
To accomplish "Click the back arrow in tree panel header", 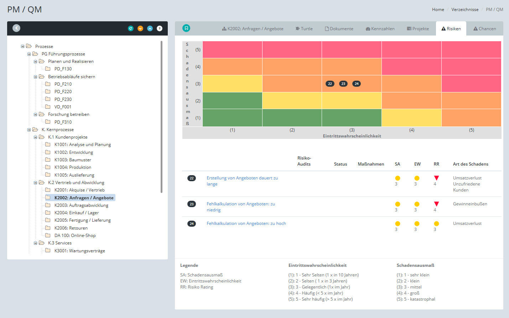I will tap(16, 28).
